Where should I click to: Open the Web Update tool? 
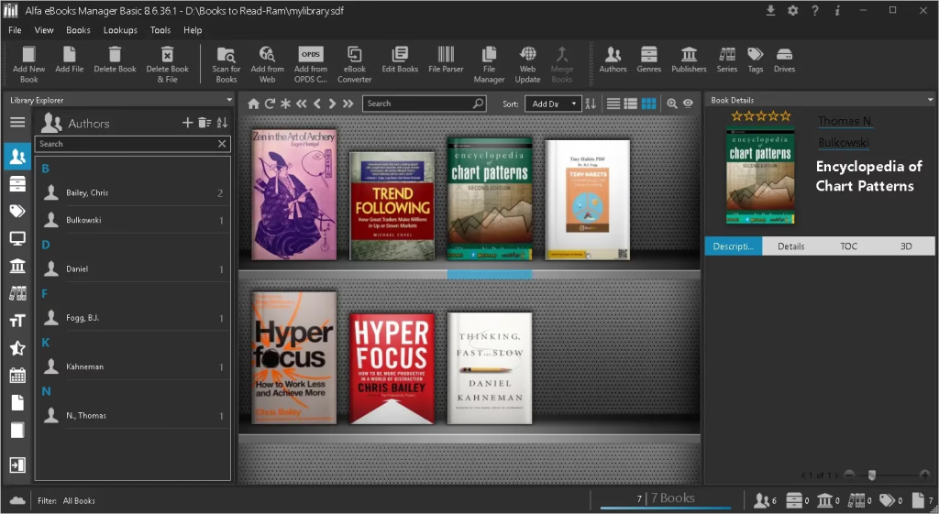pyautogui.click(x=527, y=55)
